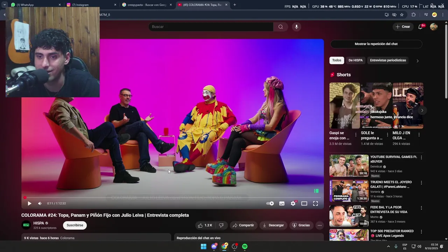
Task: Open Spotify from the taskbar
Action: [x=245, y=246]
